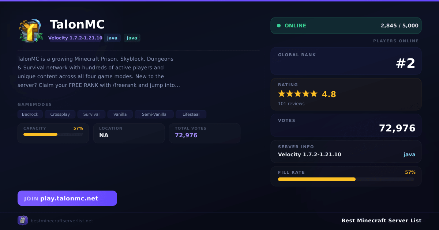The image size is (439, 230).
Task: Click the server description paragraph
Action: tap(99, 72)
